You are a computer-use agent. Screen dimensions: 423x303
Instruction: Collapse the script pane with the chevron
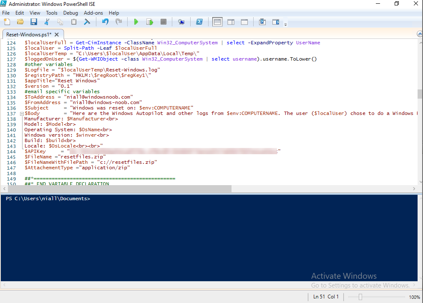[420, 34]
